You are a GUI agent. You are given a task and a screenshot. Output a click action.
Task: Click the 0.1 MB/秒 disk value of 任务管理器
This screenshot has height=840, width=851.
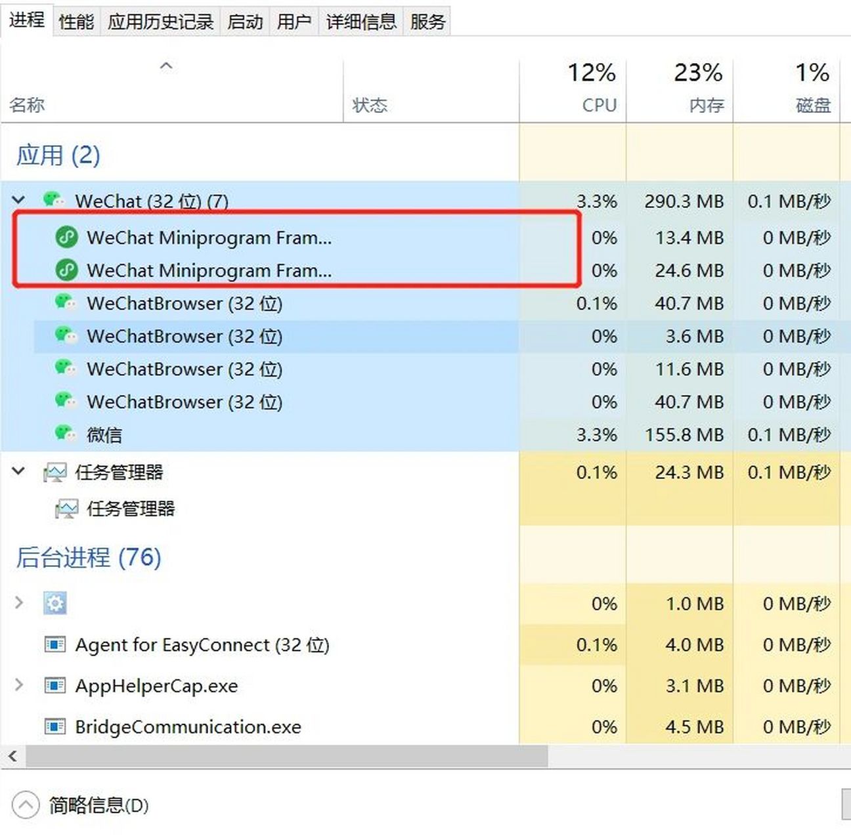[789, 472]
